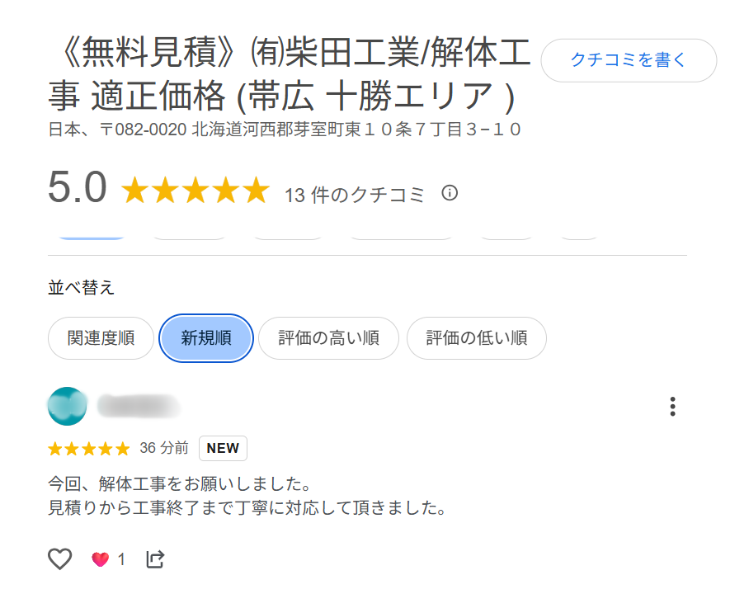Click the highlighted blue filter chip above 並べ替え

tap(91, 235)
